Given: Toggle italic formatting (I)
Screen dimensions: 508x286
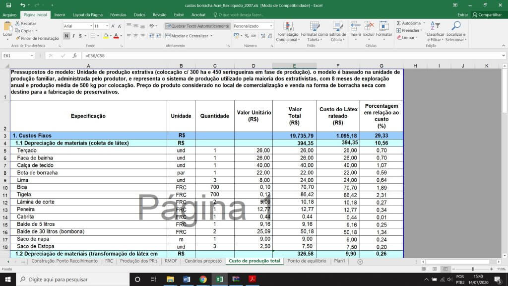Looking at the screenshot, I should point(73,36).
